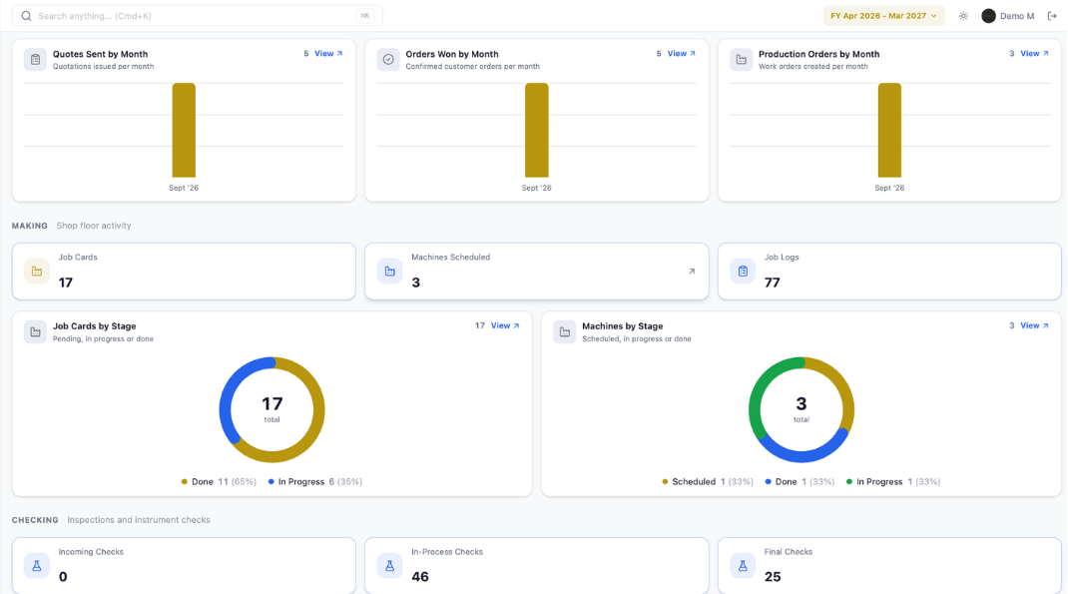Click the gold Scheduled legend dot for Machines
This screenshot has width=1068, height=594.
[x=665, y=481]
